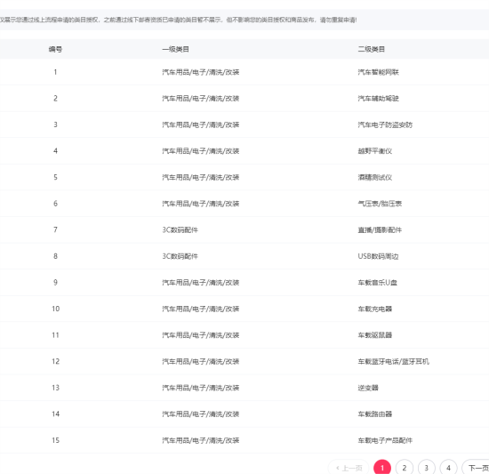
Task: Click the 气压表/胎压表 entry
Action: 380,204
